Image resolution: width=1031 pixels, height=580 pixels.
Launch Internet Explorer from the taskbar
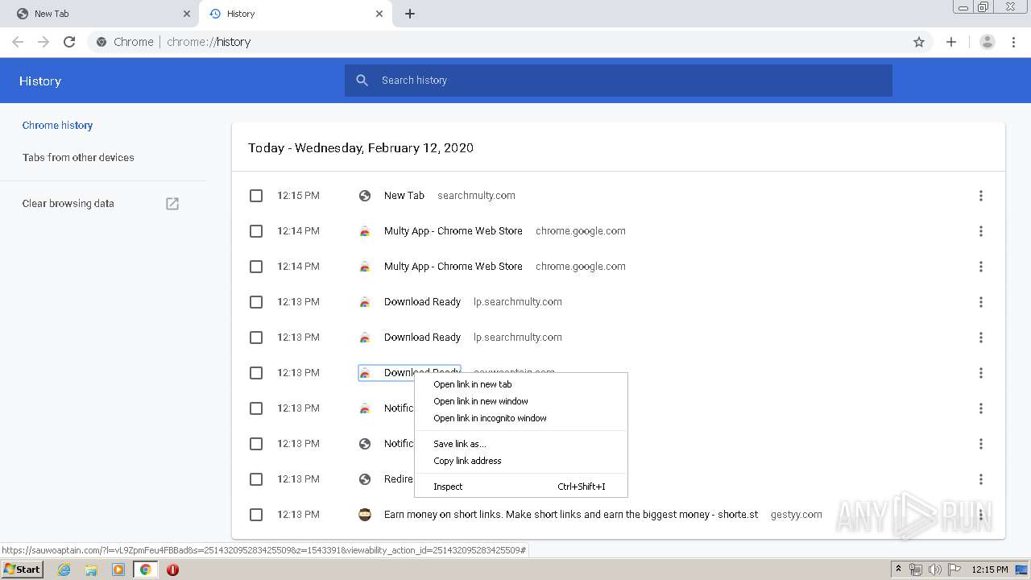pyautogui.click(x=64, y=570)
